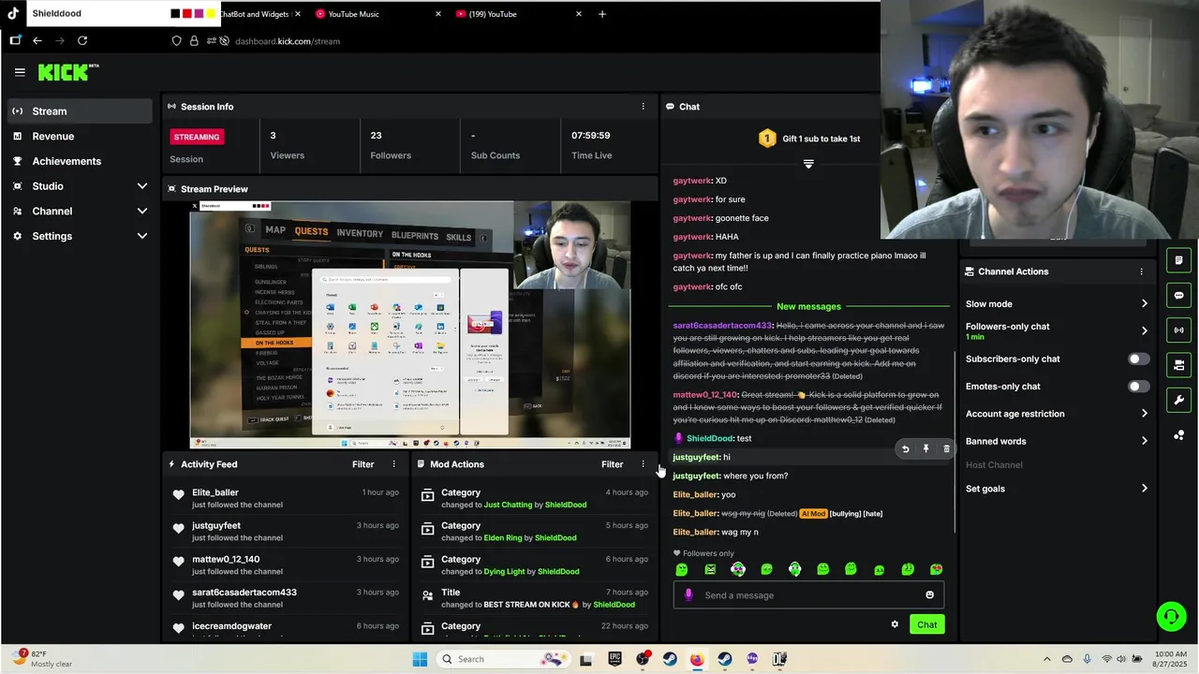The height and width of the screenshot is (674, 1199).
Task: Open the Session Info three-dot menu
Action: point(643,107)
